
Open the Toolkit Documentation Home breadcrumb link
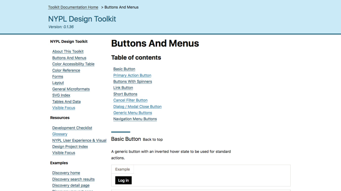73,7
